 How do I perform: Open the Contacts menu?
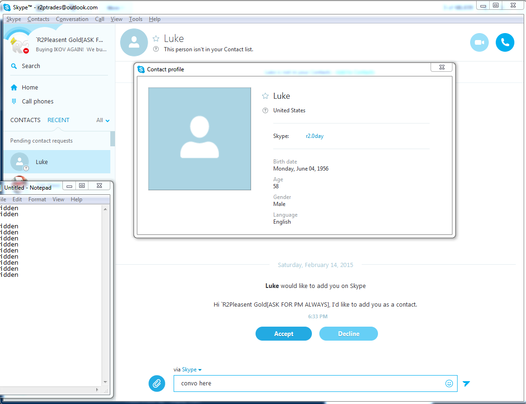point(38,19)
